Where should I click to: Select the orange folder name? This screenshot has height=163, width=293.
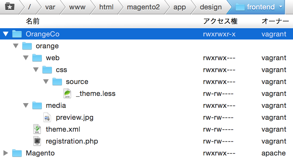(47, 46)
